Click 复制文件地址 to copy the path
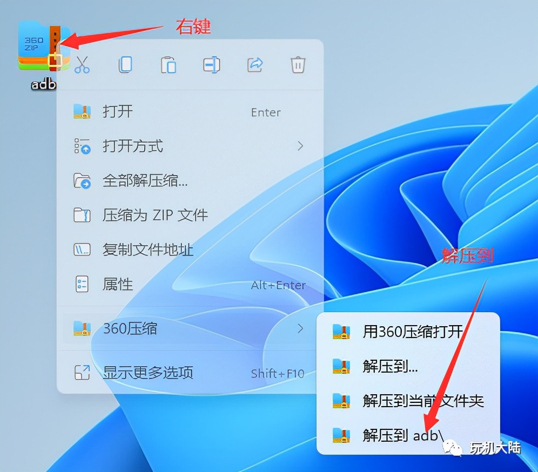 tap(148, 250)
